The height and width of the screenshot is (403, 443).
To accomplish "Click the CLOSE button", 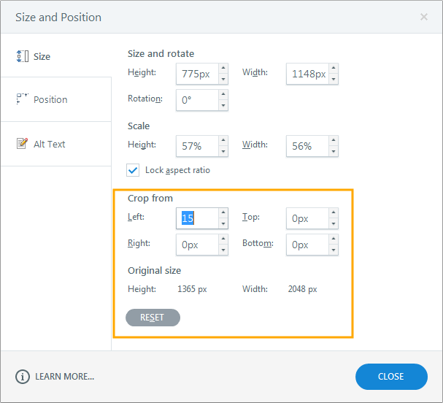I will [391, 377].
